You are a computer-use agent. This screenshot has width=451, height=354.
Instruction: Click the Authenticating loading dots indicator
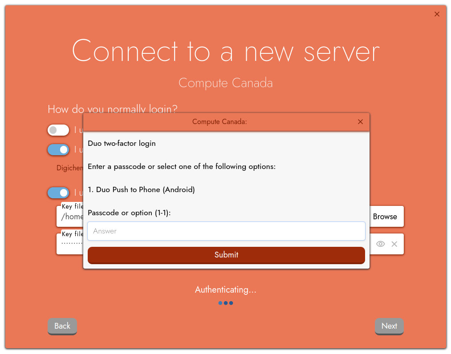pyautogui.click(x=226, y=303)
